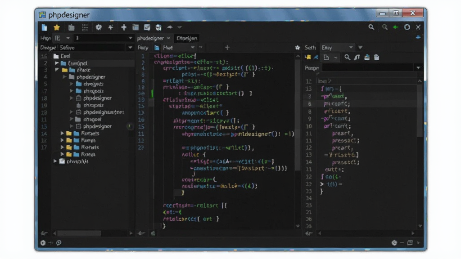Expand the folded code arrow on right panel line 33
The height and width of the screenshot is (259, 461).
(322, 184)
